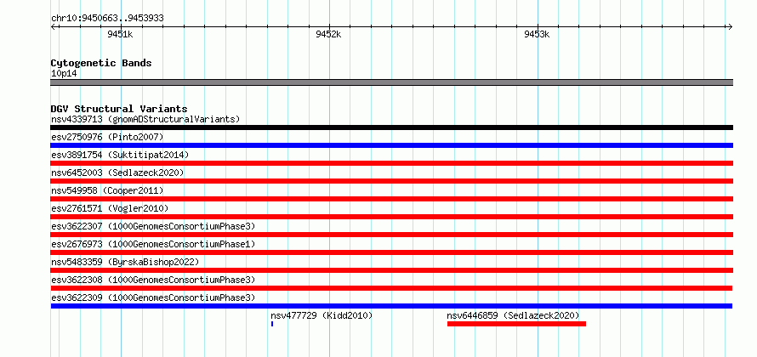Open variant label esv3622307 (1000GenomesConsortiumPhase3)
The width and height of the screenshot is (757, 357).
point(153,226)
